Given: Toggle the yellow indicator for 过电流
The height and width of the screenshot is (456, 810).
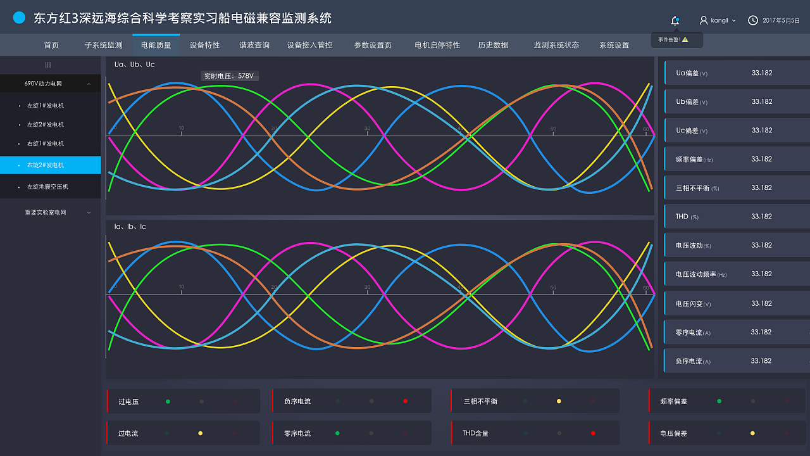Looking at the screenshot, I should 200,433.
